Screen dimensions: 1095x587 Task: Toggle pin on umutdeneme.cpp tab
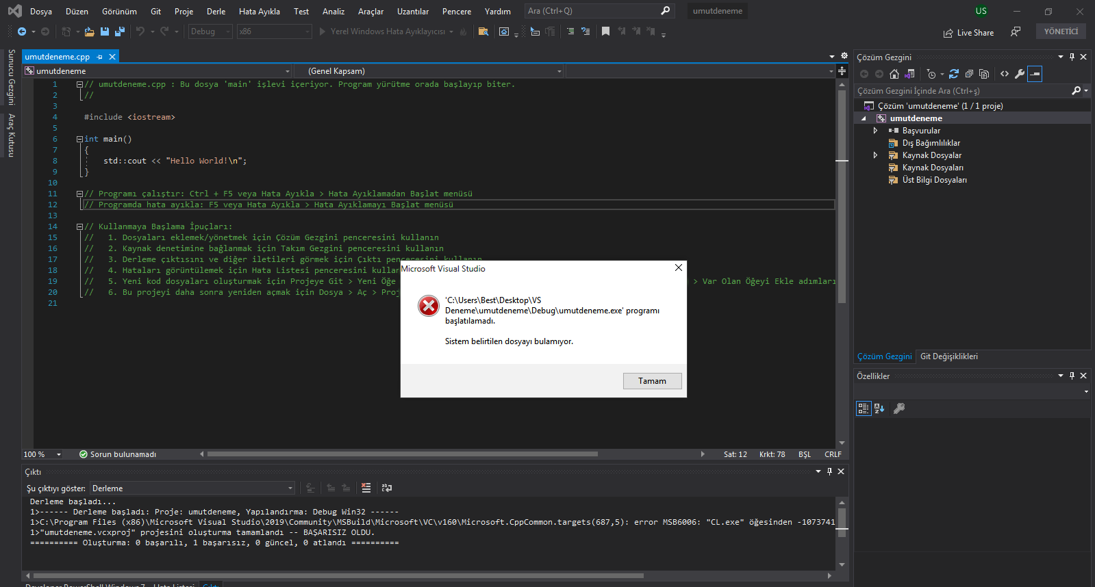tap(100, 57)
